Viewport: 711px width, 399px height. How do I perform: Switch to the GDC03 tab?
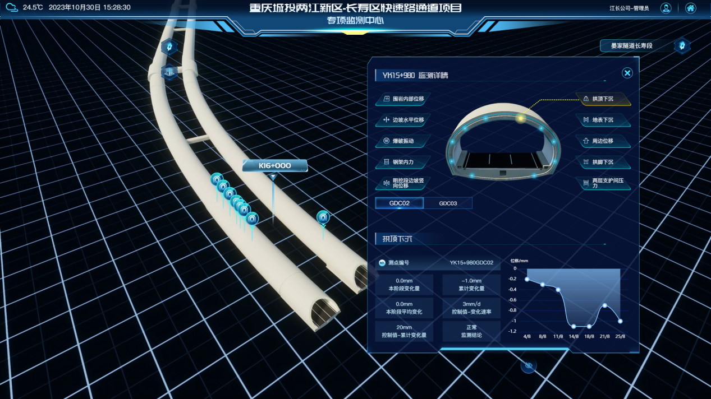[448, 203]
